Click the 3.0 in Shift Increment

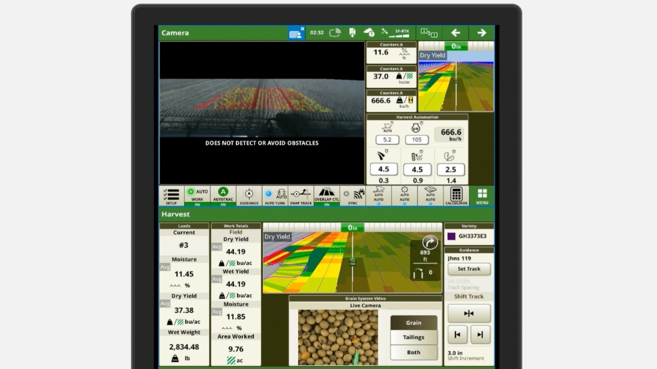tap(466, 355)
